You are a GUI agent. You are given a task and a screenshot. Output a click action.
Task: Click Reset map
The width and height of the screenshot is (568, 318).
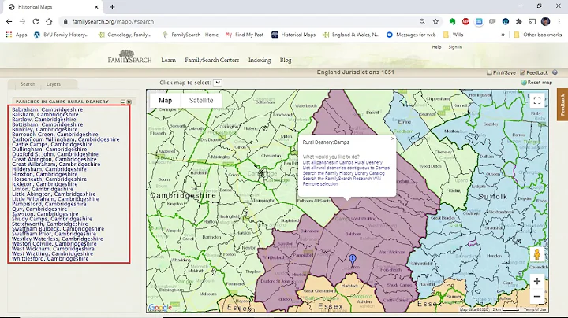click(536, 83)
